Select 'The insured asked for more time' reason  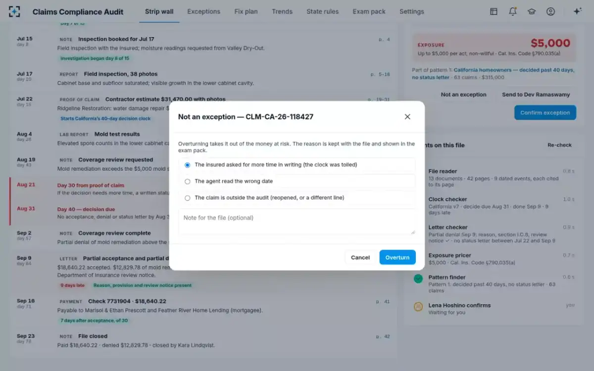point(297,165)
